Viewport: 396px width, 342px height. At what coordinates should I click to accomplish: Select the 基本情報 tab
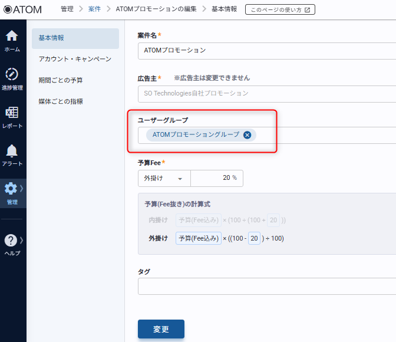tap(75, 38)
